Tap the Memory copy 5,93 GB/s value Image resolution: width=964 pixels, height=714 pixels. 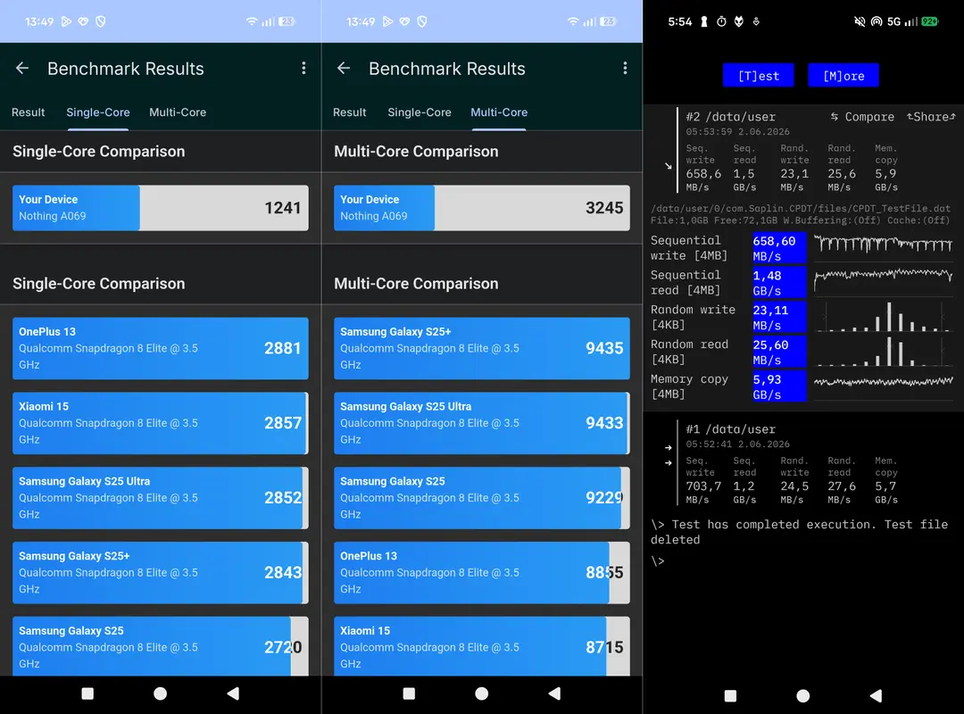click(x=779, y=386)
